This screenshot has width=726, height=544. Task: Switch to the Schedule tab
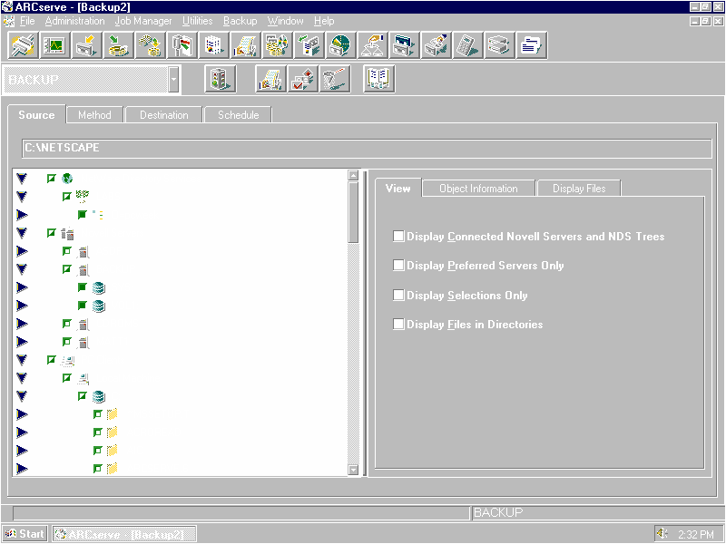coord(238,115)
